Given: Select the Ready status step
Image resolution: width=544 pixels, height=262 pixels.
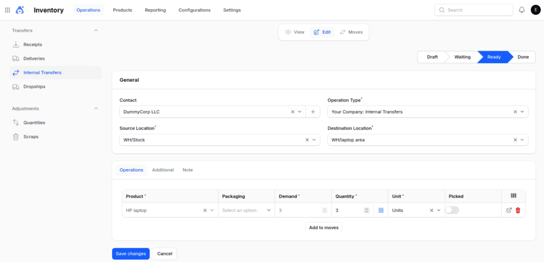Looking at the screenshot, I should (x=494, y=57).
